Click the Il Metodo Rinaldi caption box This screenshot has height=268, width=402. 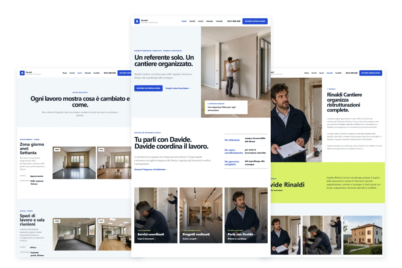pyautogui.click(x=226, y=107)
